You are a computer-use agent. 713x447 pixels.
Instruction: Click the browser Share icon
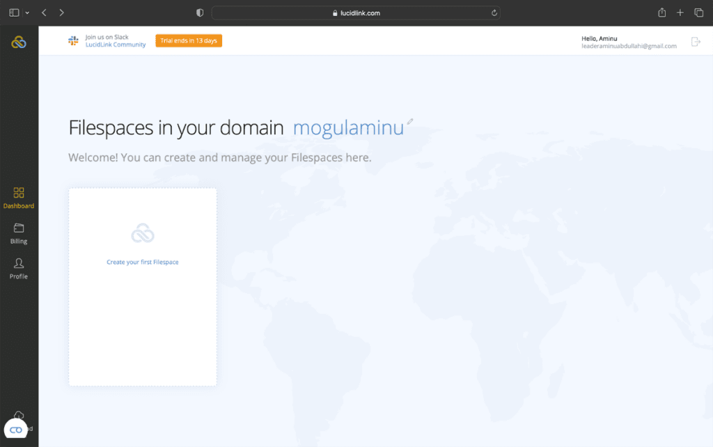tap(662, 13)
